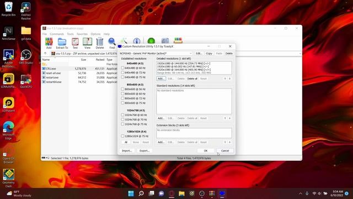Open Recycle Bin desktop icon
Viewport: 353px width, 199px height.
coord(9,9)
